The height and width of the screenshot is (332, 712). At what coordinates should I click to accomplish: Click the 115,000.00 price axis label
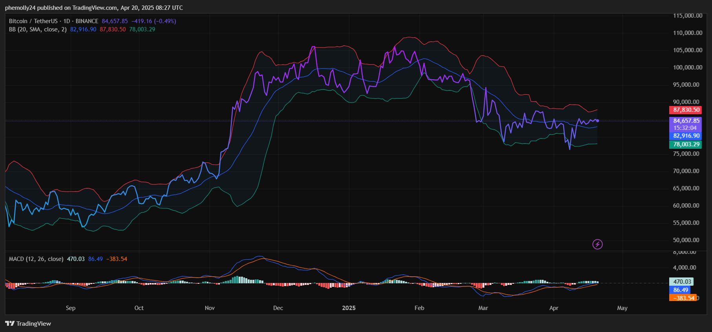point(688,16)
